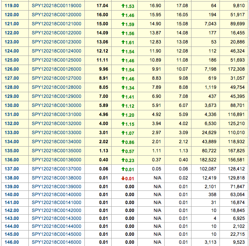Open the 122.00 strike link
Screen dimensions: 249x246
tap(12, 33)
